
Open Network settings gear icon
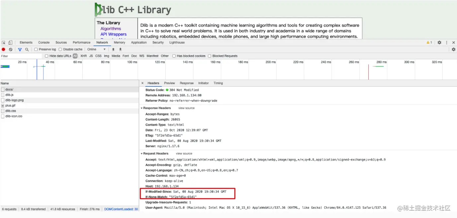[x=453, y=49]
